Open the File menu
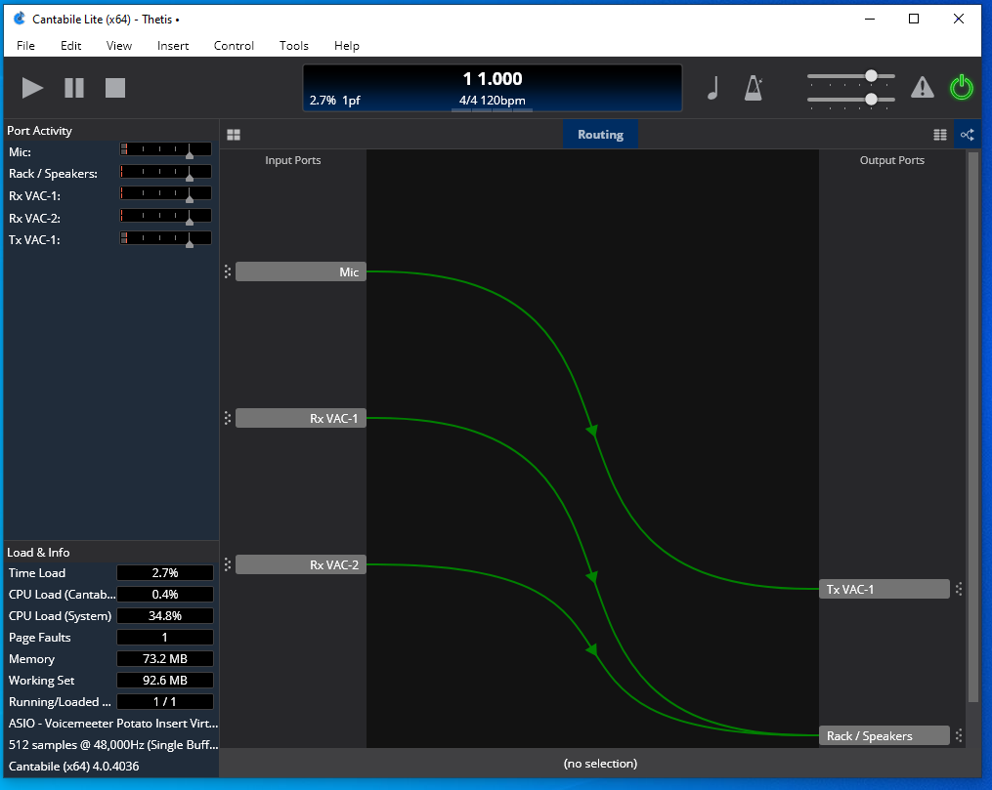 25,46
